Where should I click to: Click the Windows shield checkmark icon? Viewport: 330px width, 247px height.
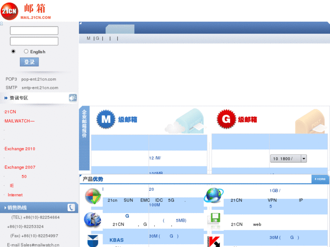coord(93,196)
